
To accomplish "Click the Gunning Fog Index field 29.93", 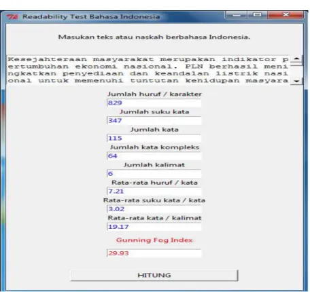I will 154,253.
